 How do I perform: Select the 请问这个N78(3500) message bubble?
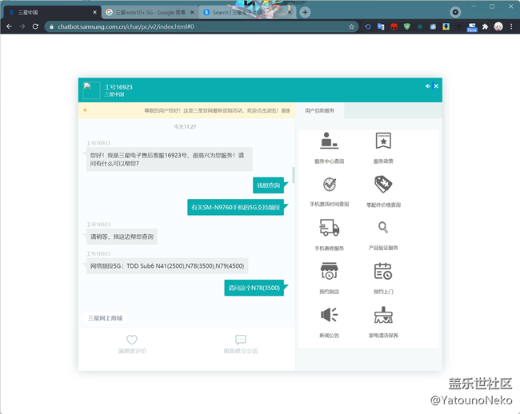click(254, 288)
